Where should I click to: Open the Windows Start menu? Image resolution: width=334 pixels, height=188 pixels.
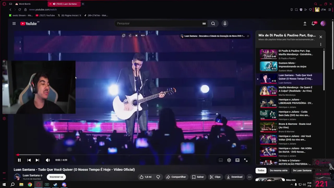4,185
